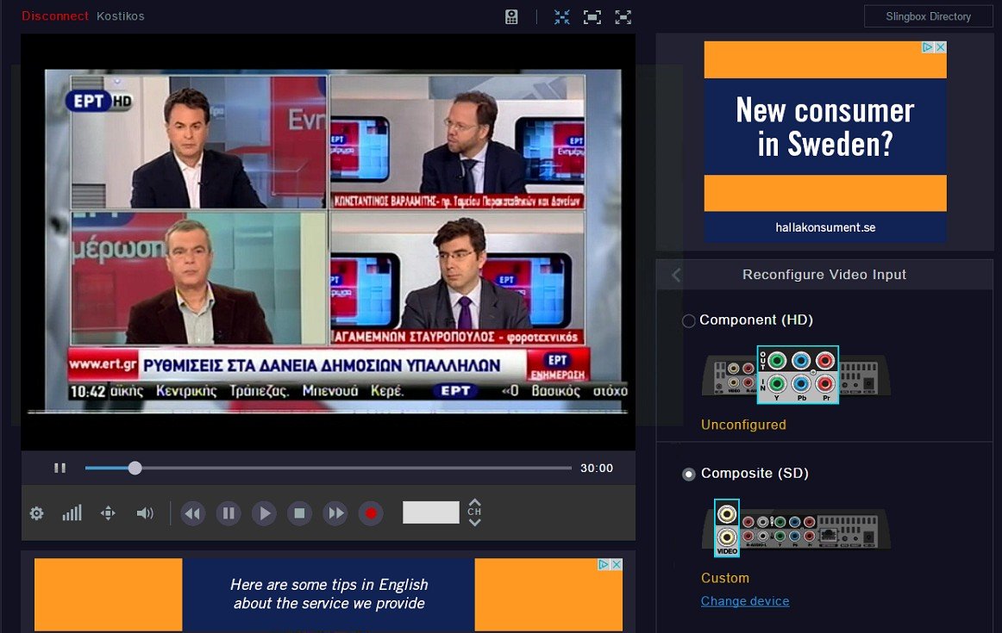Select the Component (HD) radio button
Image resolution: width=1002 pixels, height=633 pixels.
tap(688, 321)
